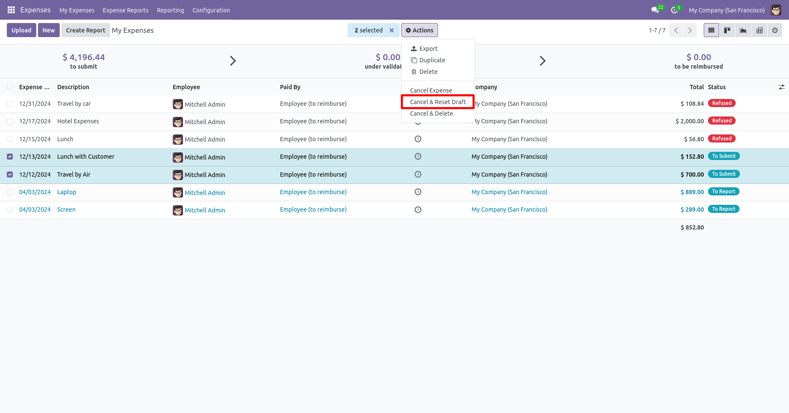
Task: Go to previous page of records
Action: (676, 30)
